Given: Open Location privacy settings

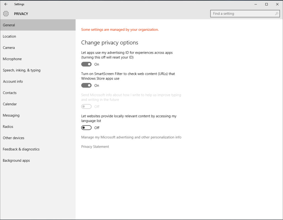Looking at the screenshot, I should [38, 36].
